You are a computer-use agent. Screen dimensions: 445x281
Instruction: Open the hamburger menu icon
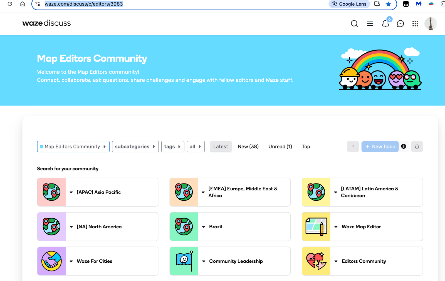[x=370, y=24]
